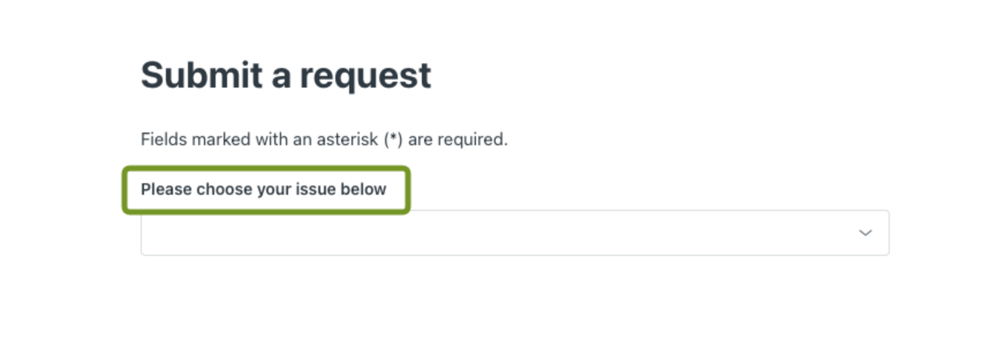Expand the issue list using the down arrow

pos(865,233)
